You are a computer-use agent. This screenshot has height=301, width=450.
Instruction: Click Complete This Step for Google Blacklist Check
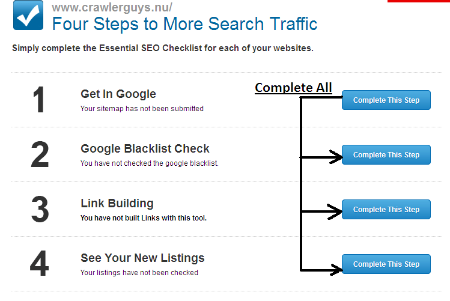pyautogui.click(x=386, y=154)
